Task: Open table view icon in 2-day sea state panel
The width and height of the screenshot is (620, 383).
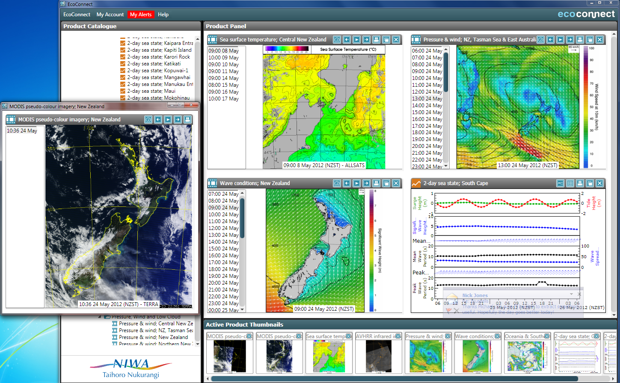Action: 570,183
